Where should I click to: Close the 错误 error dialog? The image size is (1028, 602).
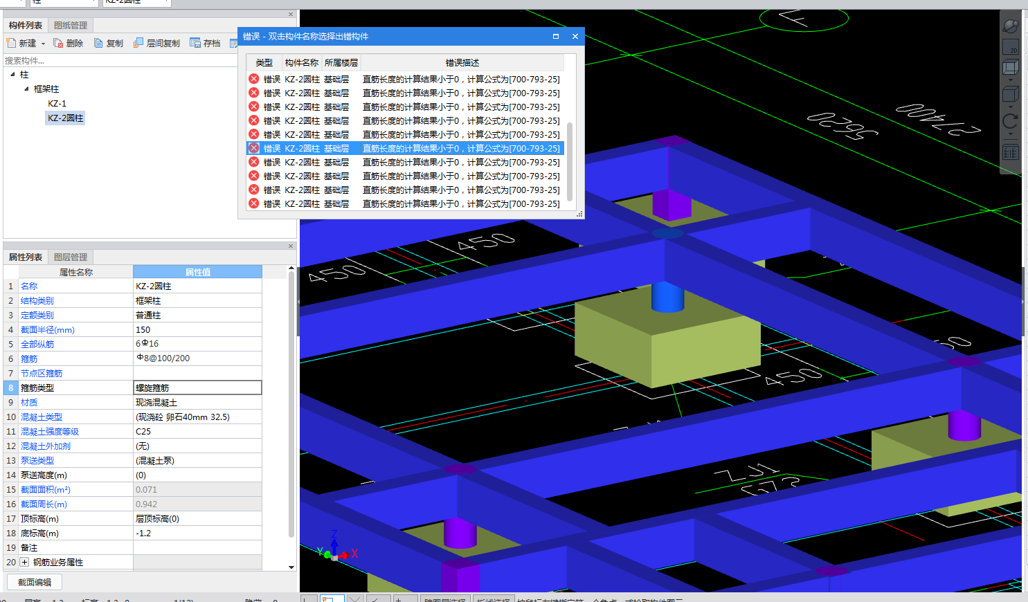[x=575, y=36]
